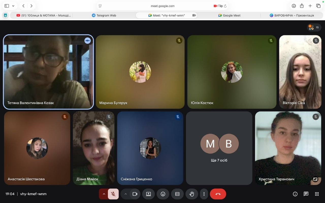Click the raise hand icon

coord(192,194)
